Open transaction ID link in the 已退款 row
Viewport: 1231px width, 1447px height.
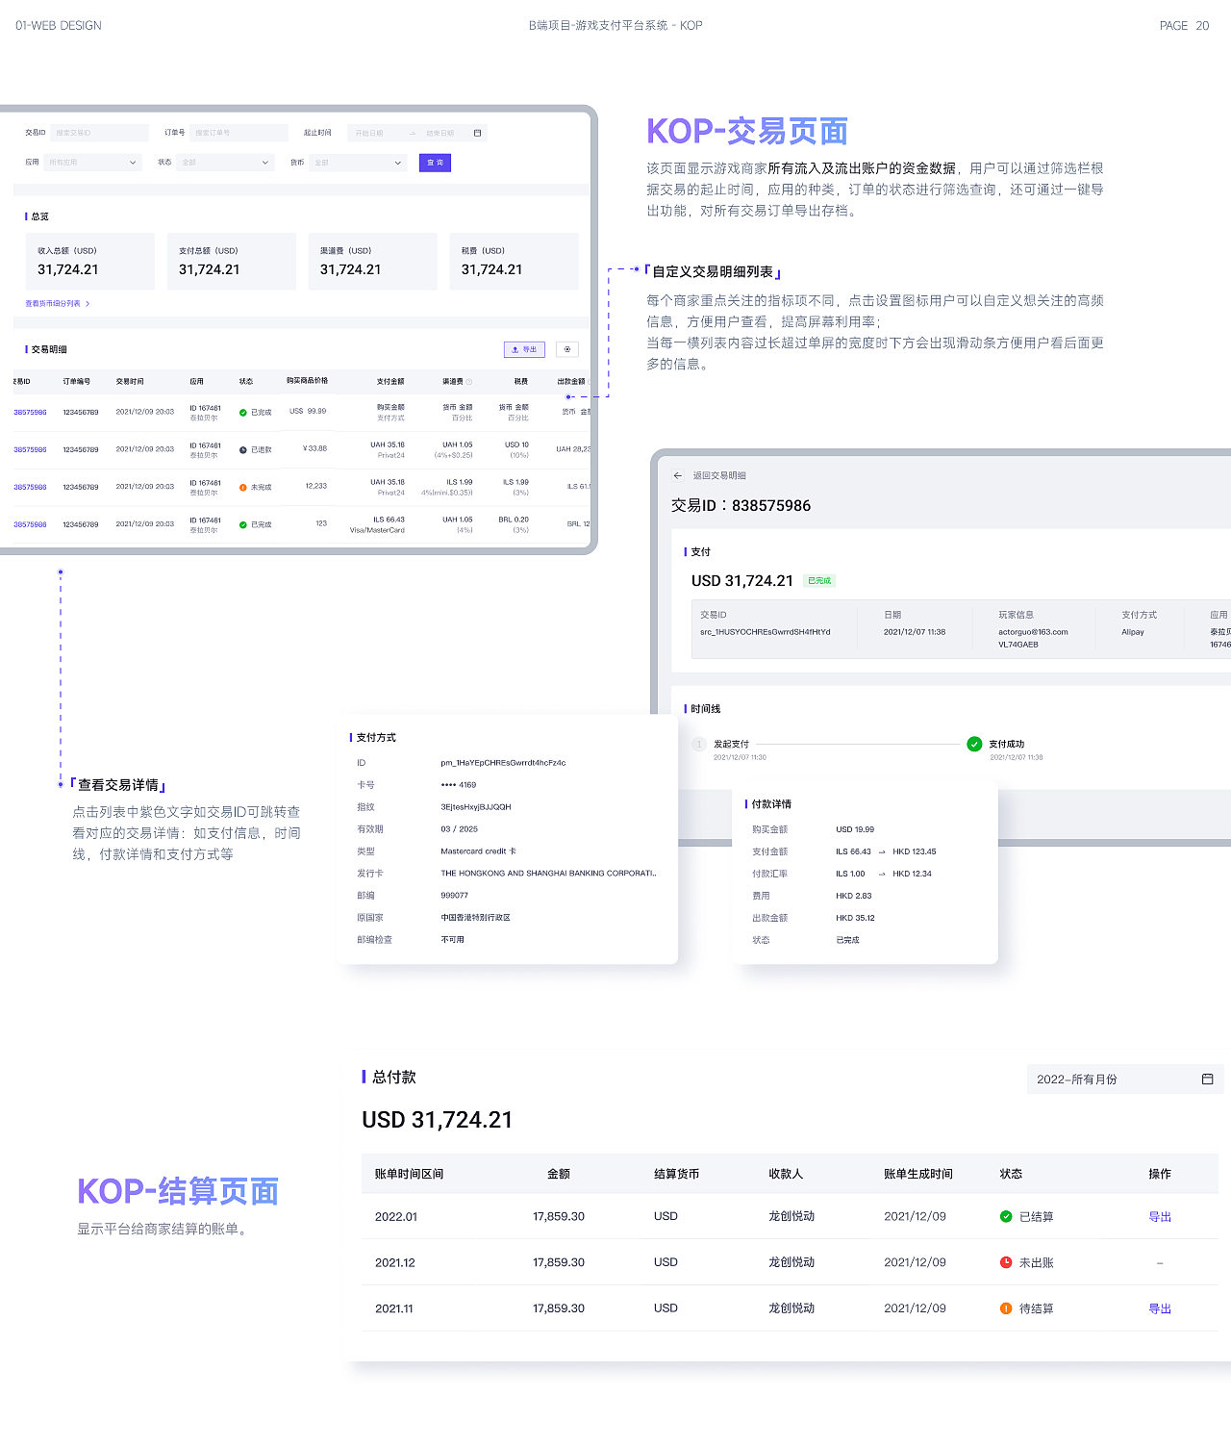30,450
